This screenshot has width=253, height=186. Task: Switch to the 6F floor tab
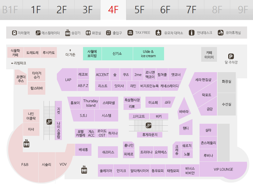(165, 10)
